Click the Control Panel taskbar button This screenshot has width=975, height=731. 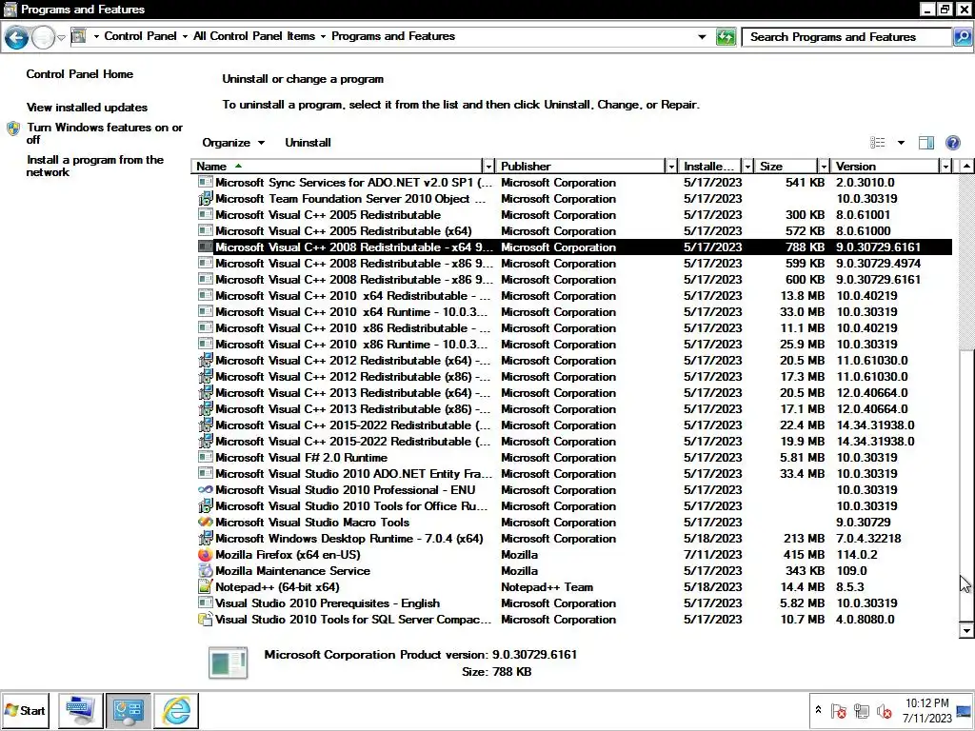[129, 710]
